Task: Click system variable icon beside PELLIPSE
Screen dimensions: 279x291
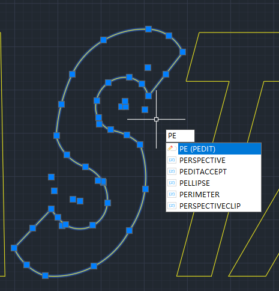Action: pyautogui.click(x=172, y=183)
